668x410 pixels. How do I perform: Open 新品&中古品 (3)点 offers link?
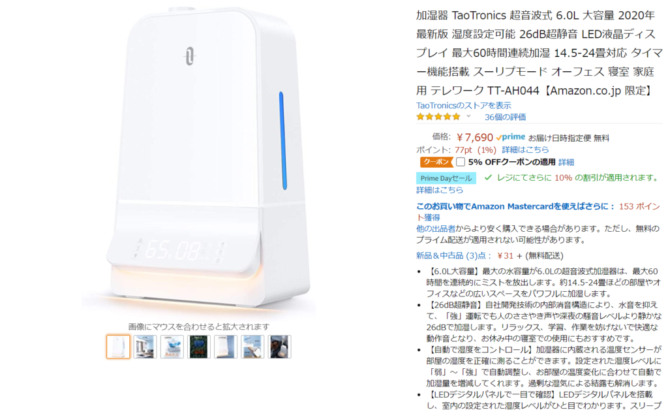click(454, 256)
